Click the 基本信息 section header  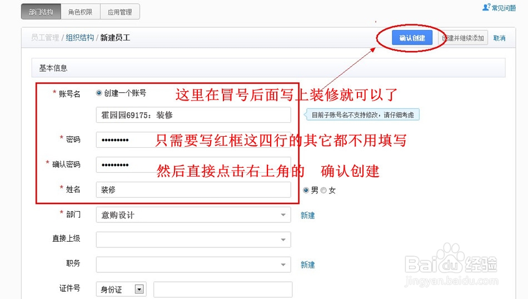(x=268, y=68)
